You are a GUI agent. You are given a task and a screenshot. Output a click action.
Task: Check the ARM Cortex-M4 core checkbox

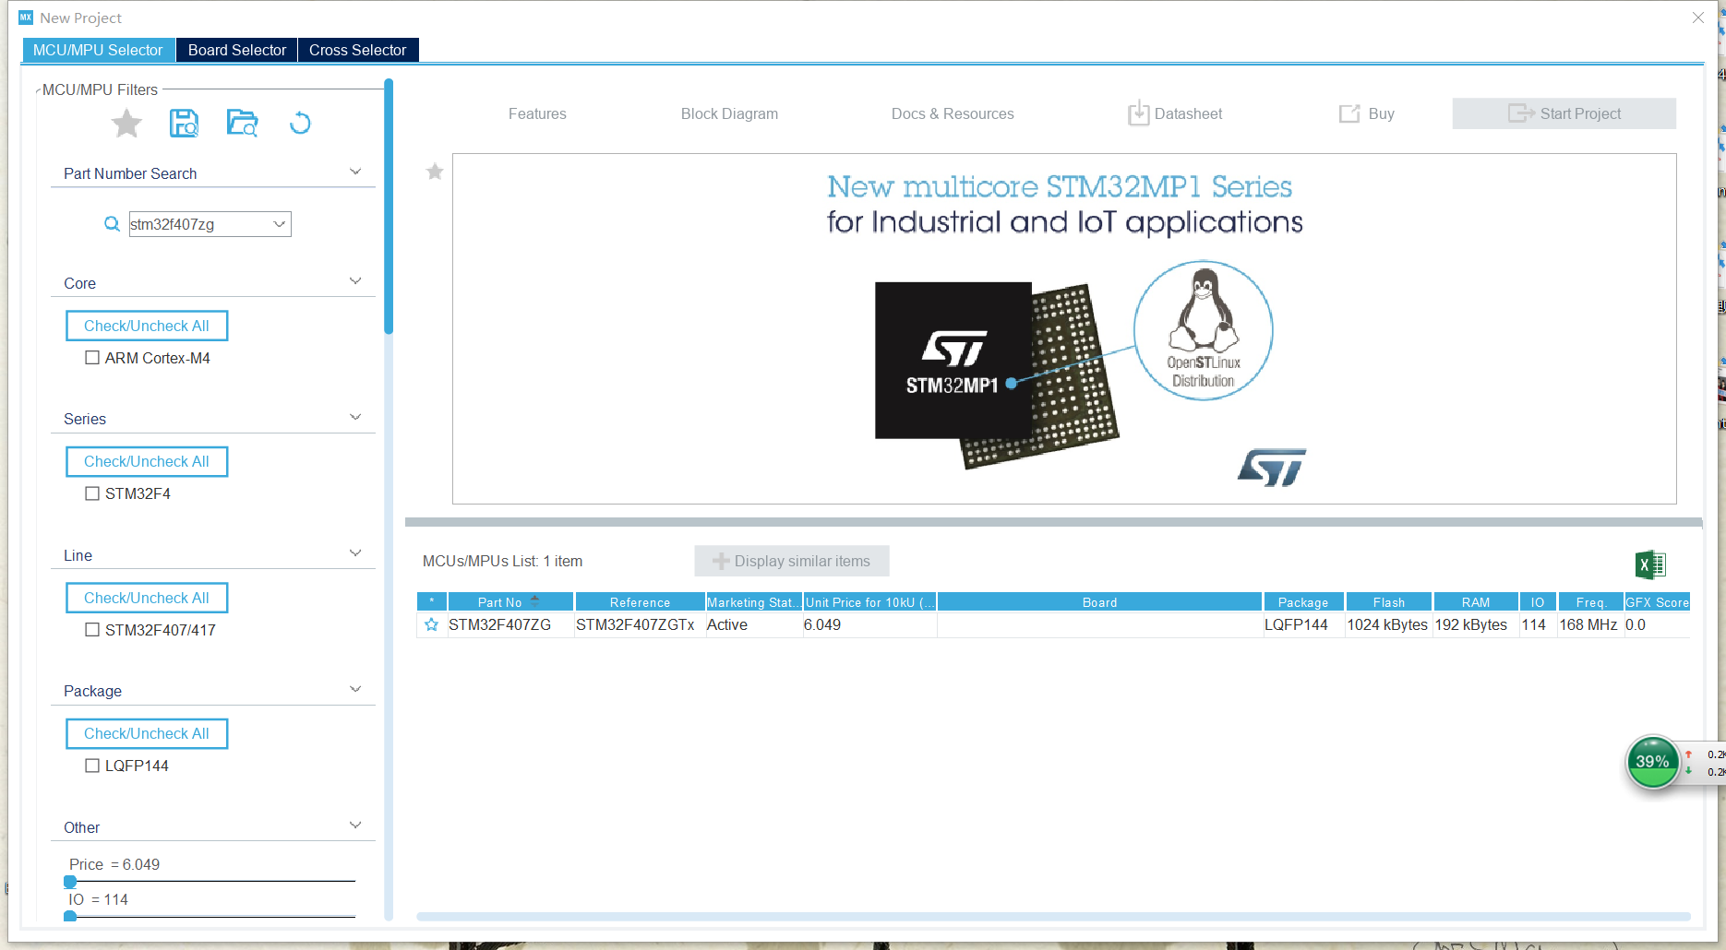point(91,357)
